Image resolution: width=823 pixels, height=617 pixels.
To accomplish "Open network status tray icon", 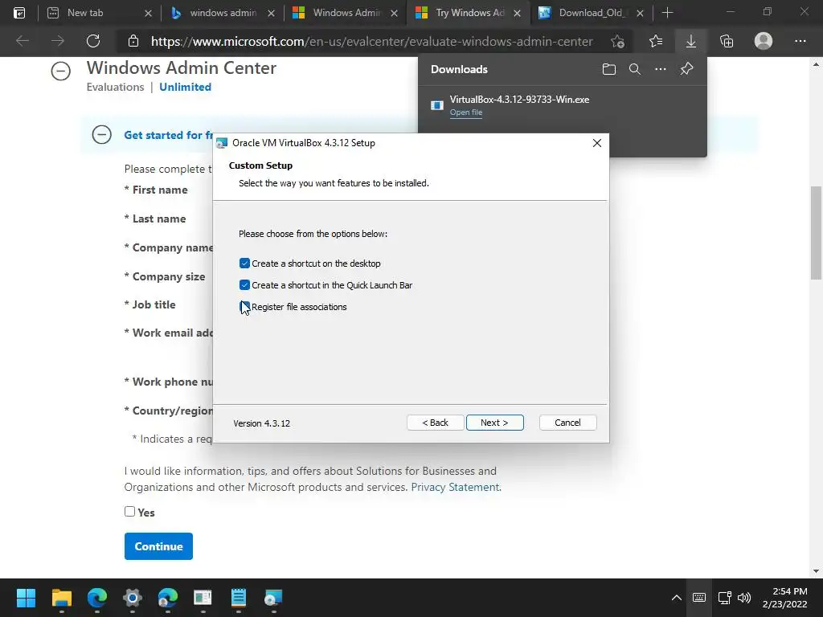I will coord(725,598).
